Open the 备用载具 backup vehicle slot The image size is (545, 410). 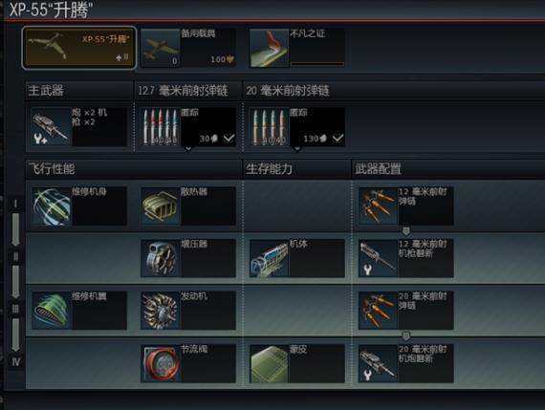pyautogui.click(x=188, y=48)
